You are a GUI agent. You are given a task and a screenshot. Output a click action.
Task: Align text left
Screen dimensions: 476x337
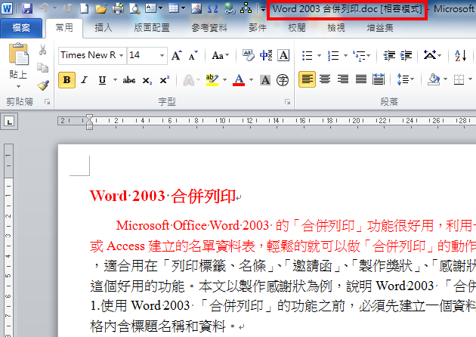307,79
